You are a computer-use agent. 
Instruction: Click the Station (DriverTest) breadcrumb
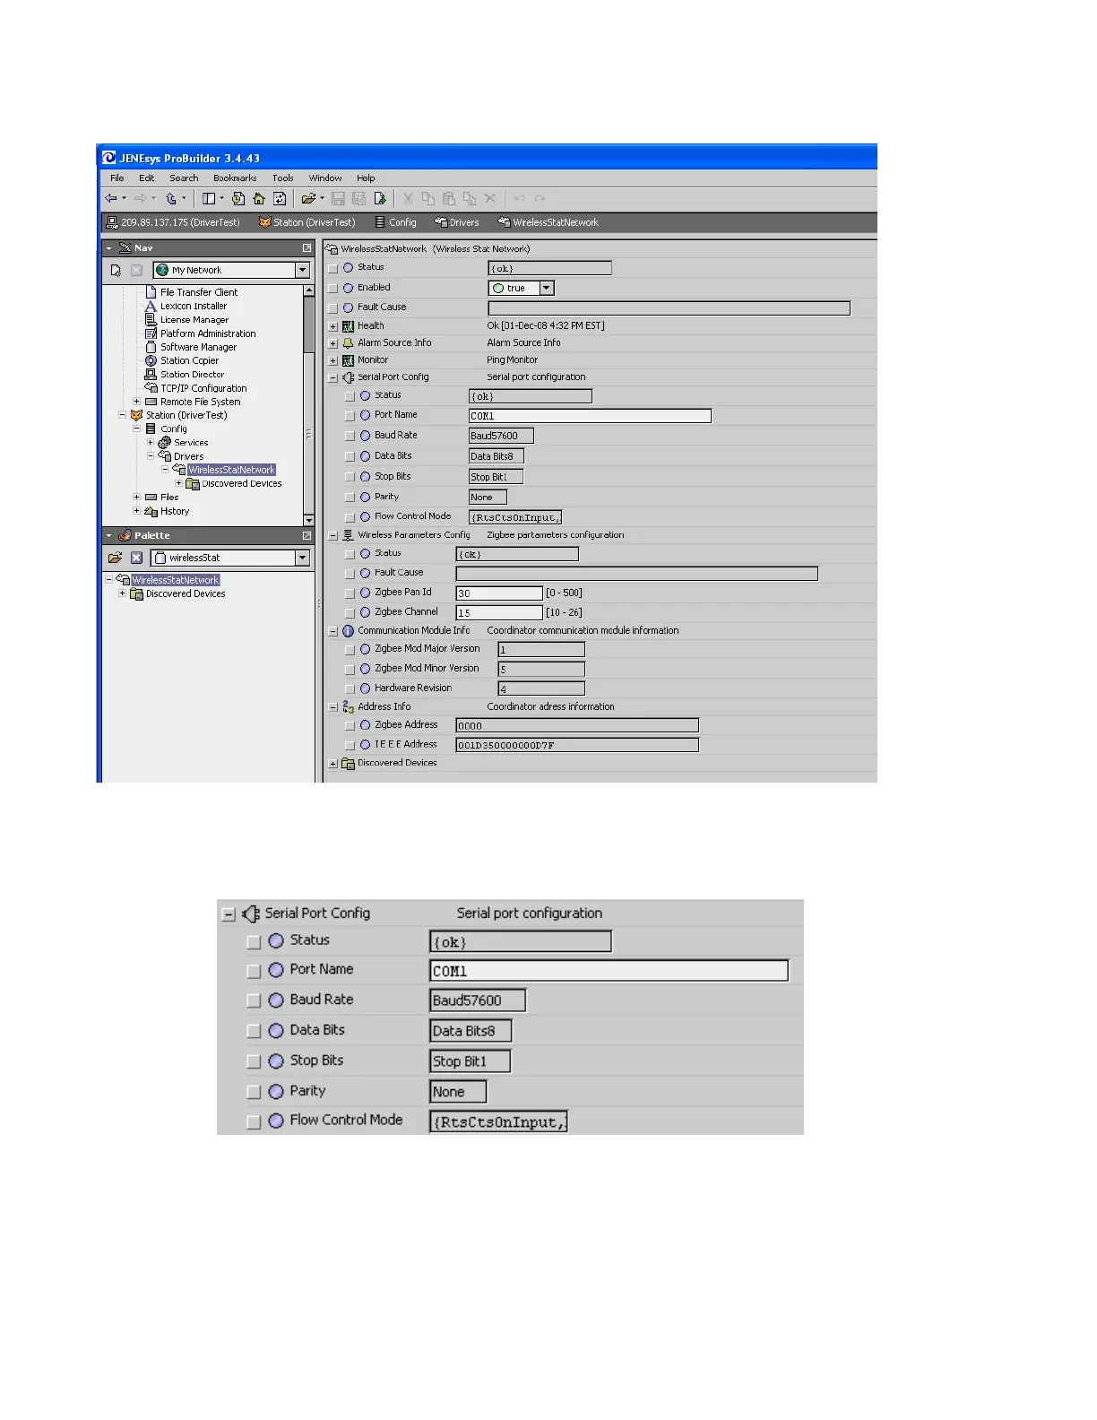point(307,222)
